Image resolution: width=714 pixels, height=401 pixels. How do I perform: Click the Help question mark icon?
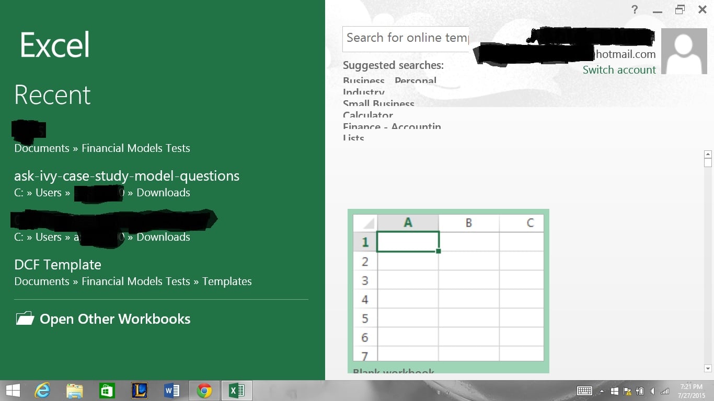click(635, 9)
